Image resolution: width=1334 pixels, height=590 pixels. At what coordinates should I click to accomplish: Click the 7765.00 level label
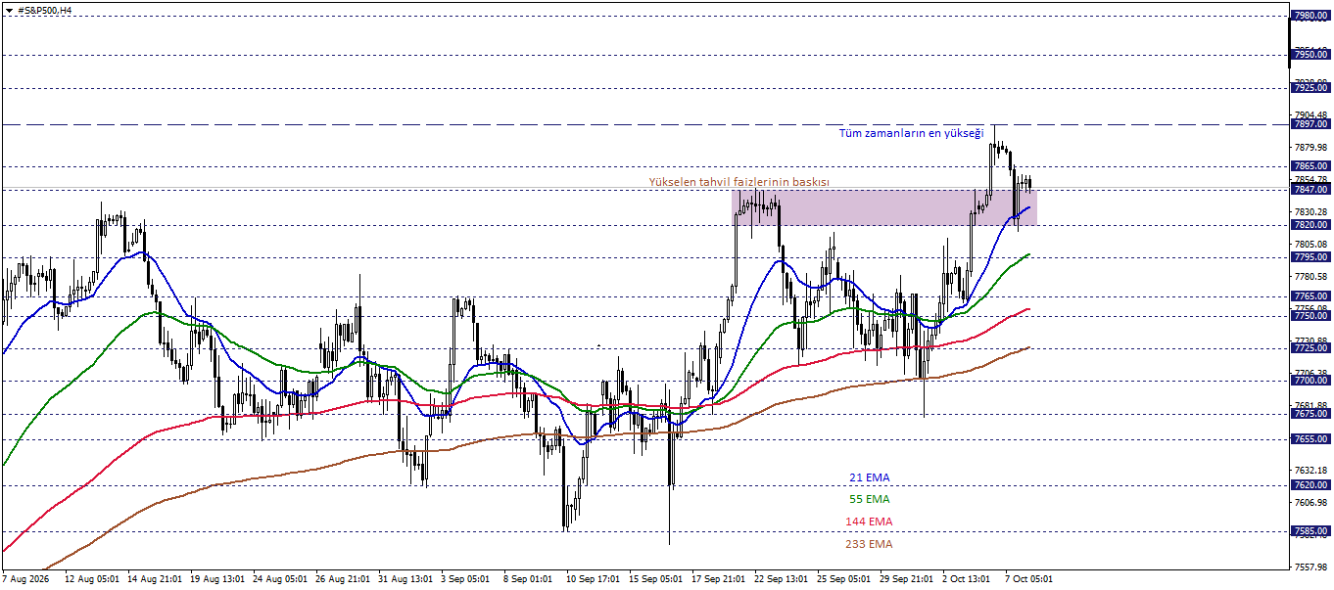tap(1310, 296)
